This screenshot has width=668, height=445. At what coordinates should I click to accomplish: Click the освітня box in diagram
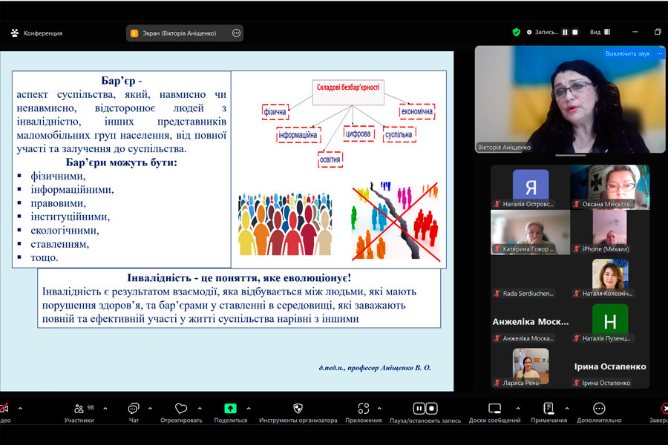click(330, 159)
